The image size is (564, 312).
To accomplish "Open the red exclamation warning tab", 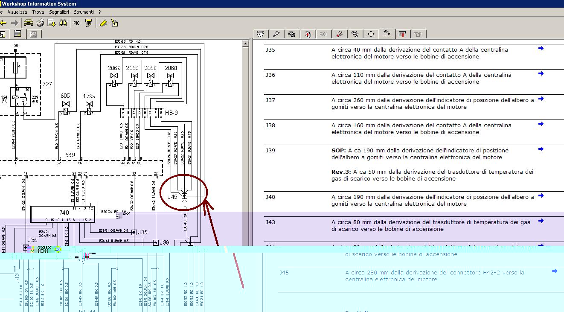I will 402,34.
